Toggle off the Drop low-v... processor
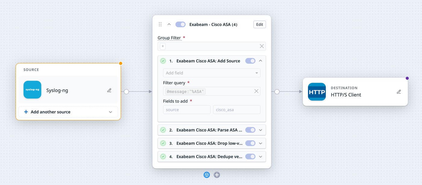This screenshot has width=422, height=185. (x=250, y=143)
